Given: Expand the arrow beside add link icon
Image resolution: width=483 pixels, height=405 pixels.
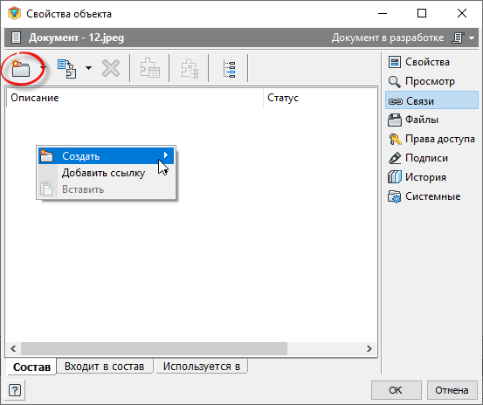Looking at the screenshot, I should 88,68.
